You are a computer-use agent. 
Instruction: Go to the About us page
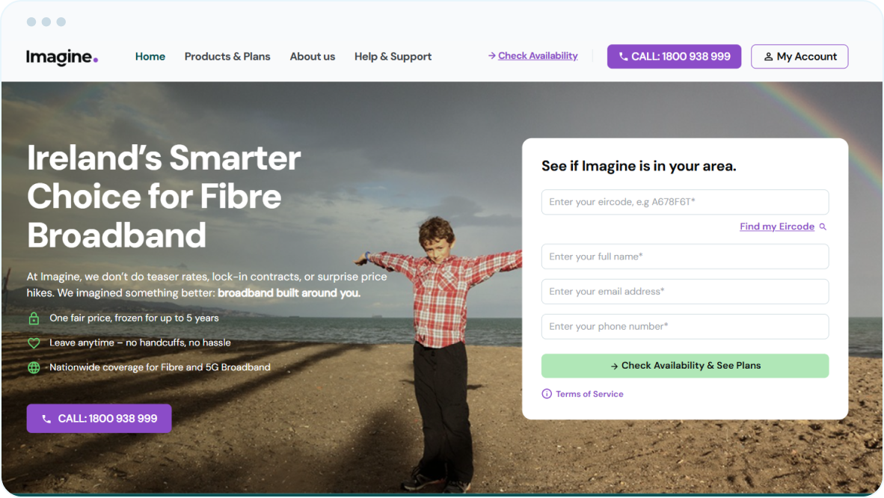coord(313,56)
